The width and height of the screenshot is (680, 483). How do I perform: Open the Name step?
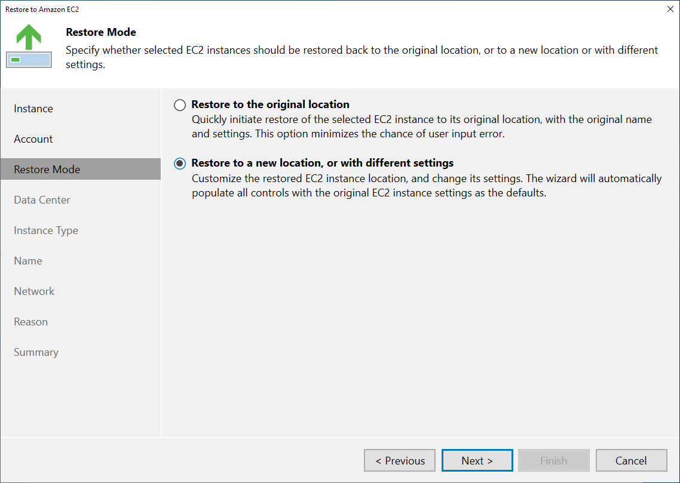click(x=27, y=261)
